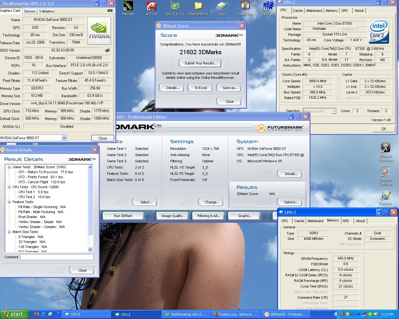
Task: Open the Mainboard tab in top CPU-Z
Action: pos(314,11)
